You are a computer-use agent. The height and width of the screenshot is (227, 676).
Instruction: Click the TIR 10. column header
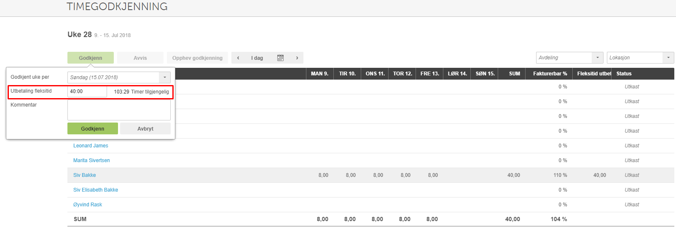347,74
